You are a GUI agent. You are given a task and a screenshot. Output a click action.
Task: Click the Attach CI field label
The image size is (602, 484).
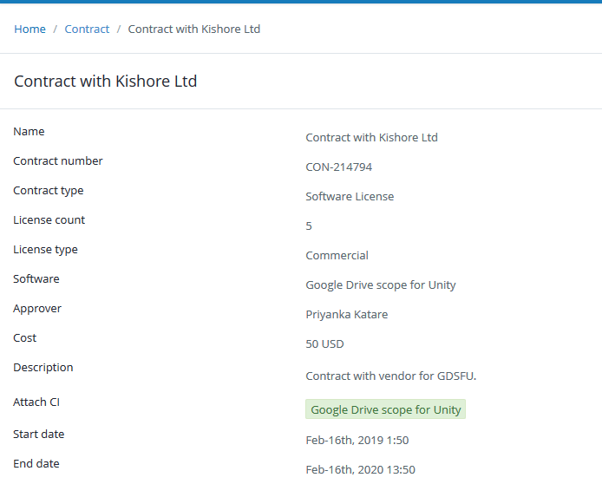point(36,402)
